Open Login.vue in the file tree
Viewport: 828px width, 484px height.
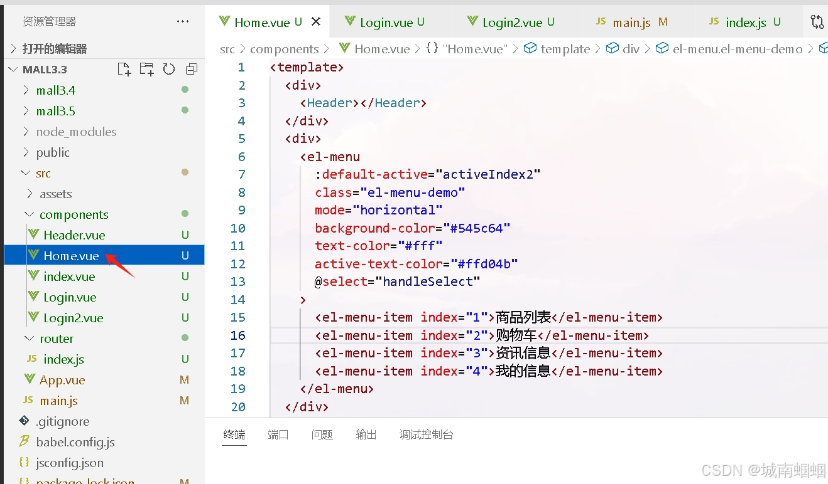[x=104, y=297]
